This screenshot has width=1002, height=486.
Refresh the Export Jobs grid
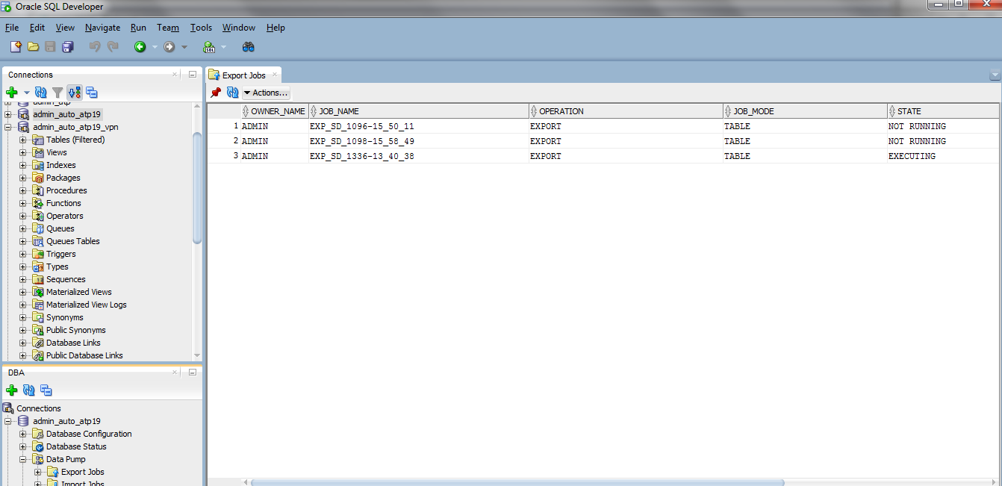tap(233, 93)
